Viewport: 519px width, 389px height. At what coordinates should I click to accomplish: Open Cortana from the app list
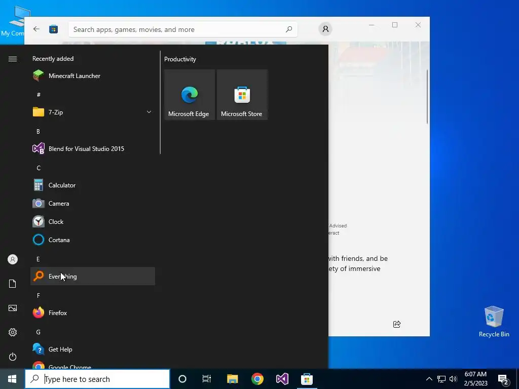(x=93, y=240)
